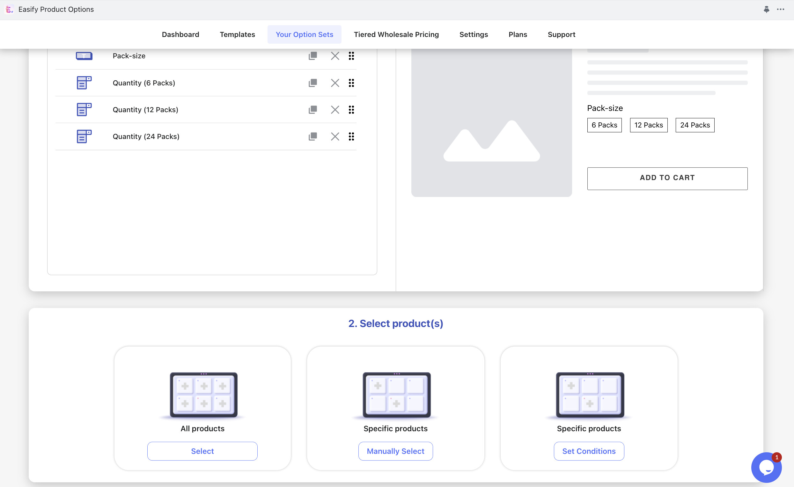Duplicate the Pack-size option
This screenshot has height=487, width=794.
click(312, 56)
